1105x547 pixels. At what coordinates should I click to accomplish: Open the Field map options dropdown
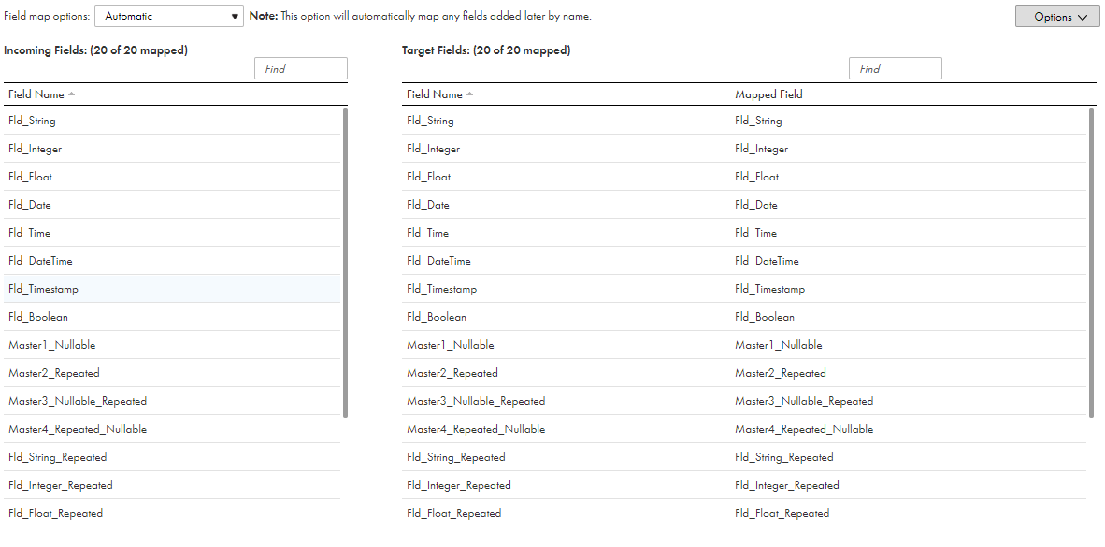pyautogui.click(x=169, y=16)
